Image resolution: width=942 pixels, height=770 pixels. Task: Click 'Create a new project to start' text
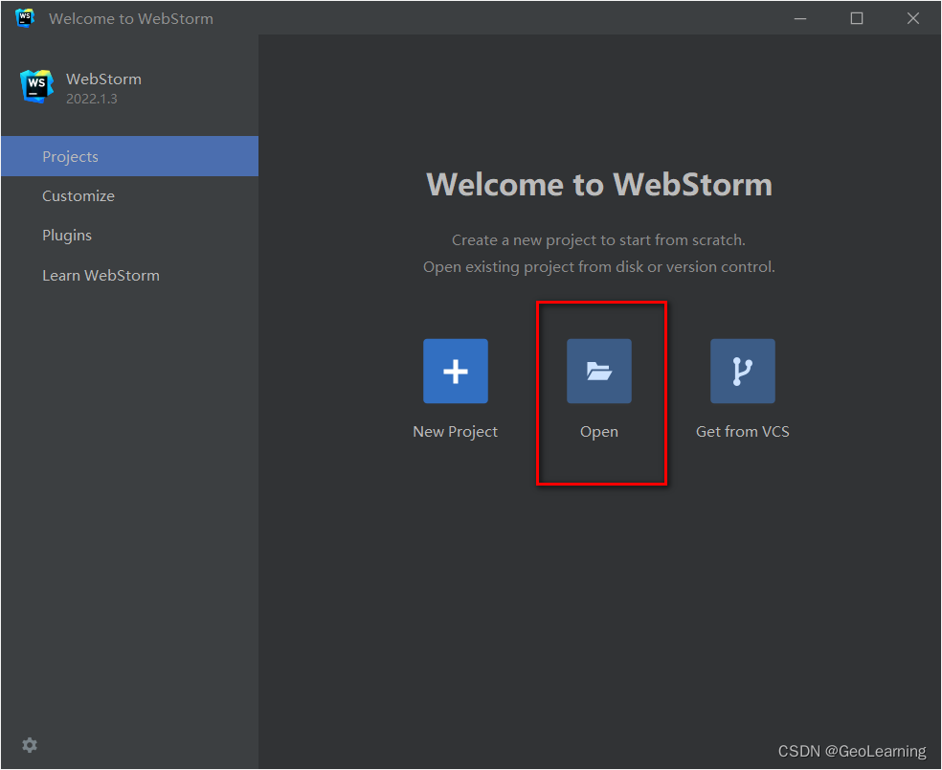click(x=598, y=239)
